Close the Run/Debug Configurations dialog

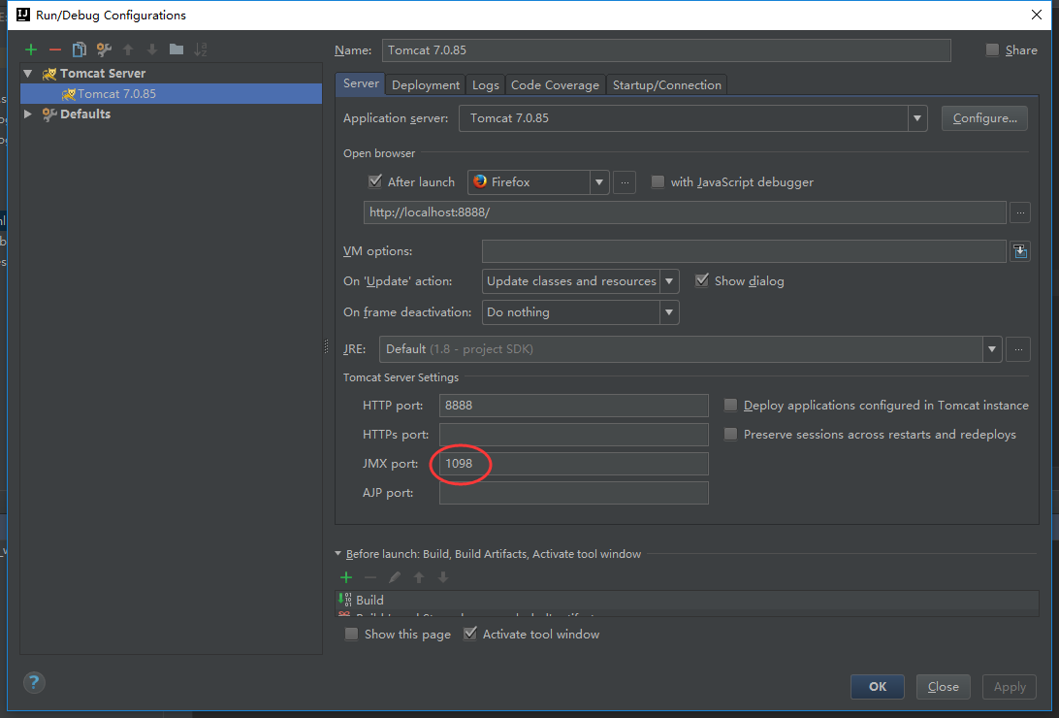pos(1037,15)
